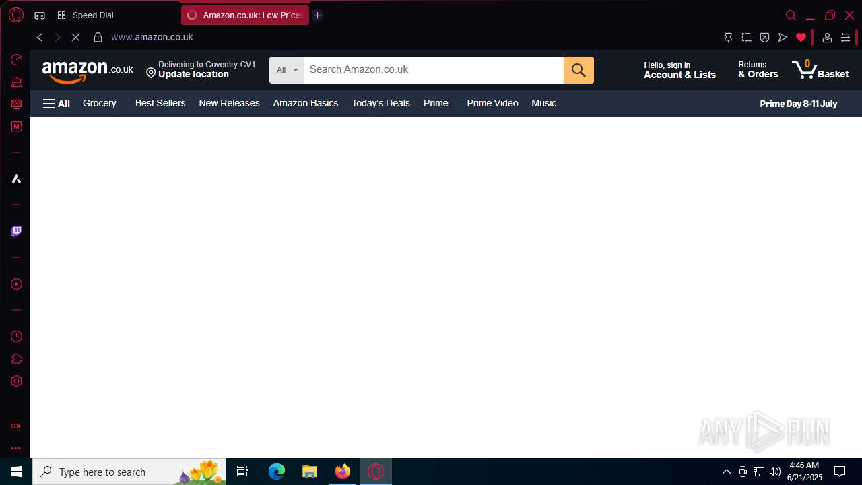Open the All hamburger menu

tap(57, 104)
